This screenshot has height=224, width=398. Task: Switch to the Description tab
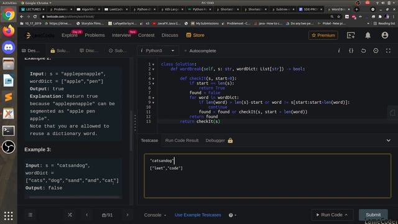click(30, 51)
